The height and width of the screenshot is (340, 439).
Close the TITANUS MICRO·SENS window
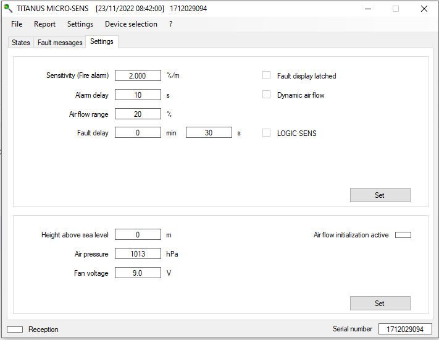424,9
